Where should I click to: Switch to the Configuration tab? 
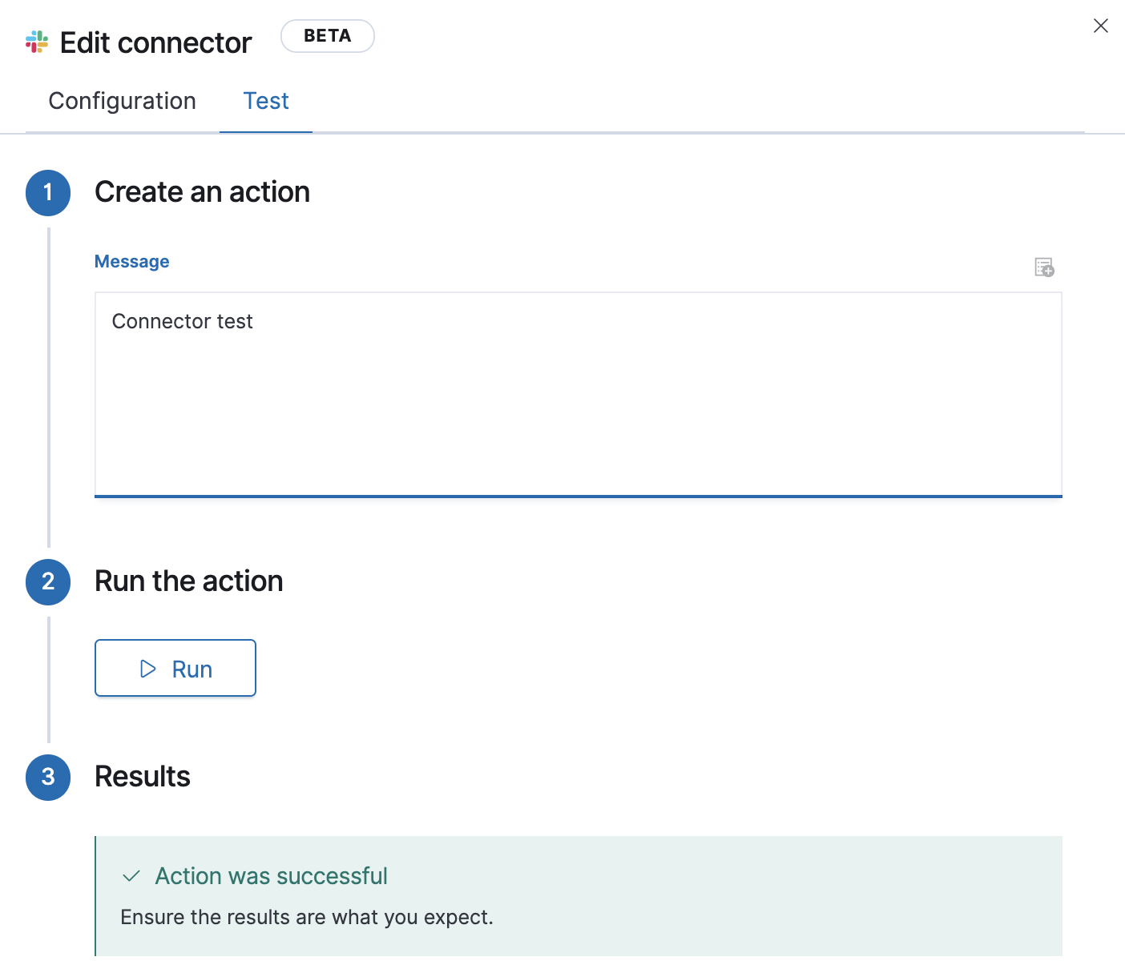click(x=123, y=101)
